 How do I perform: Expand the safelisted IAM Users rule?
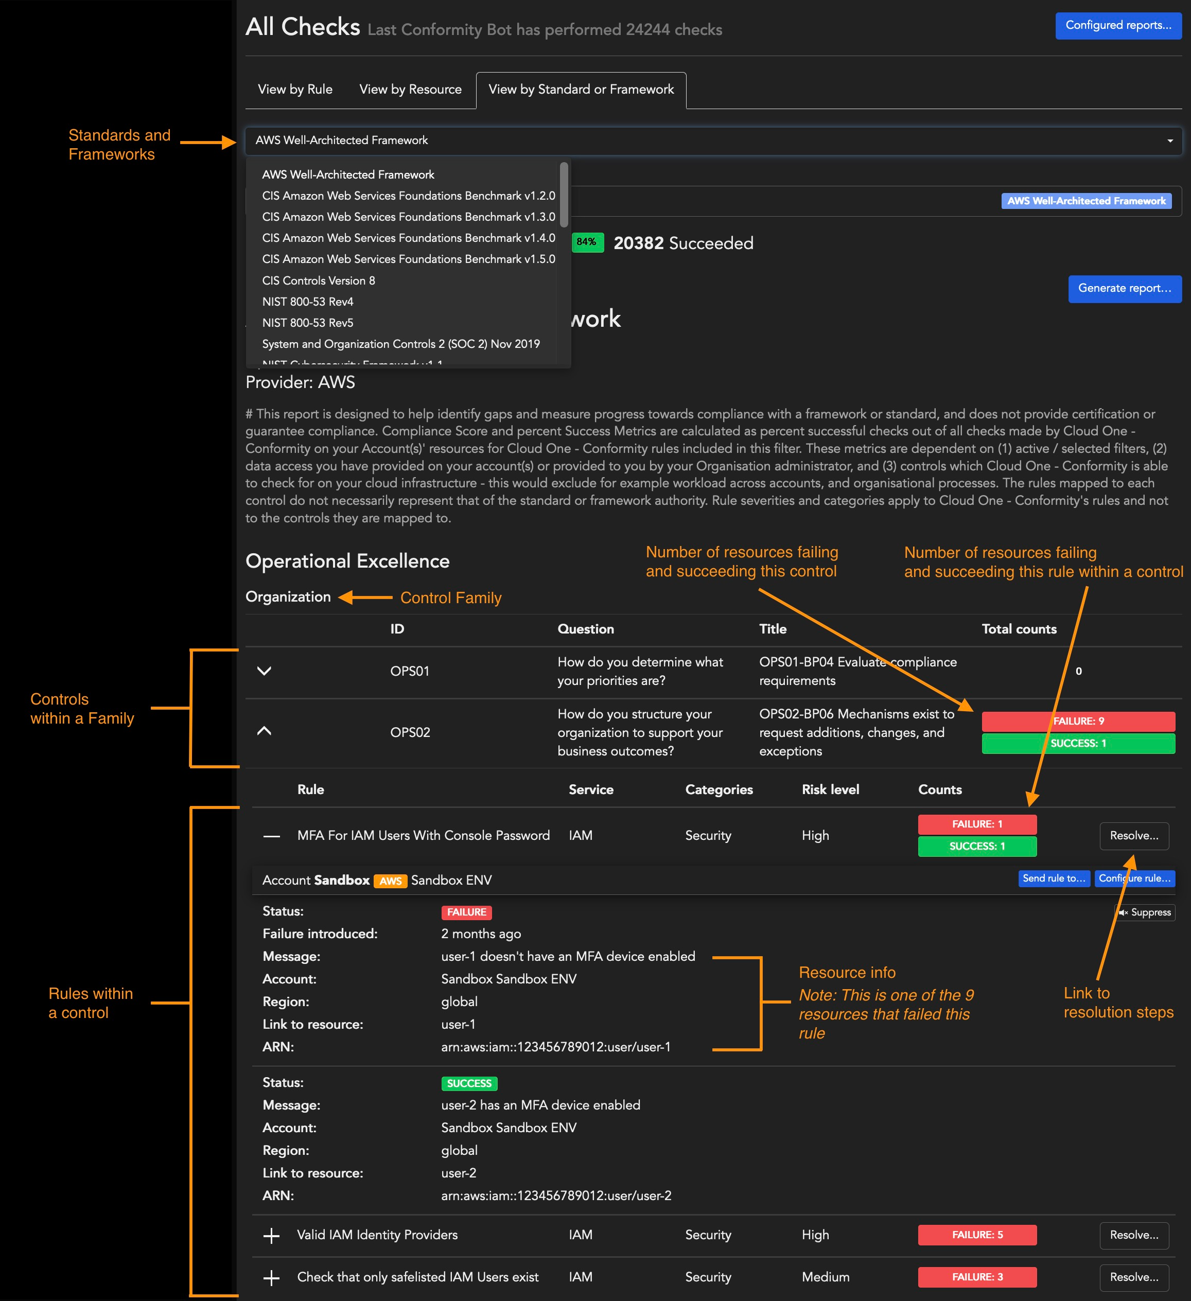272,1276
